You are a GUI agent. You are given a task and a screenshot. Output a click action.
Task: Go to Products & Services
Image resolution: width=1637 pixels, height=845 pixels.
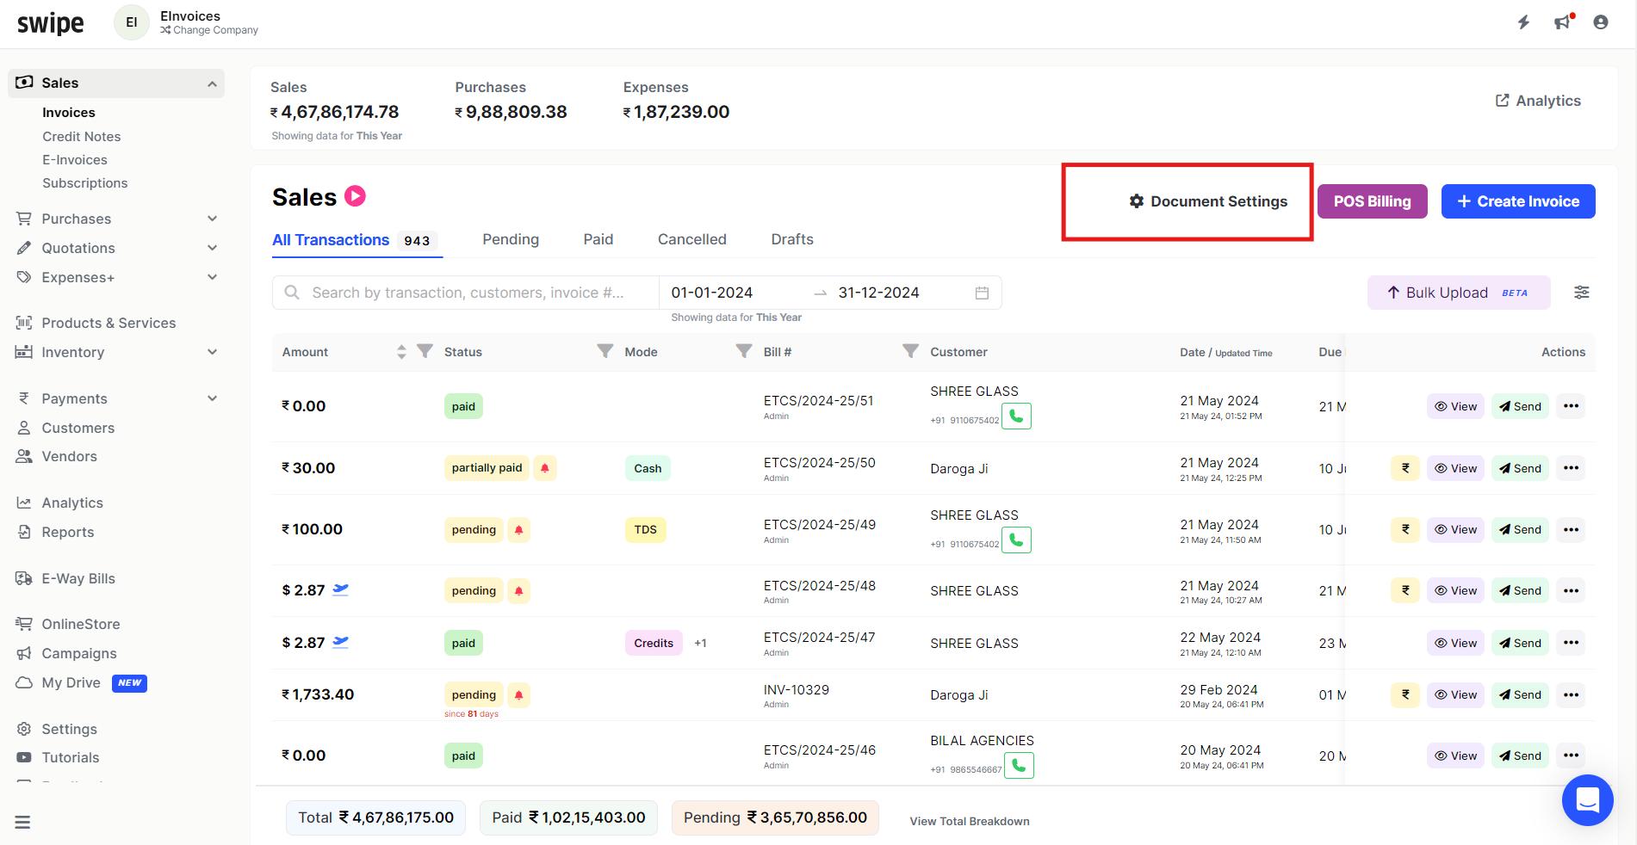coord(109,323)
